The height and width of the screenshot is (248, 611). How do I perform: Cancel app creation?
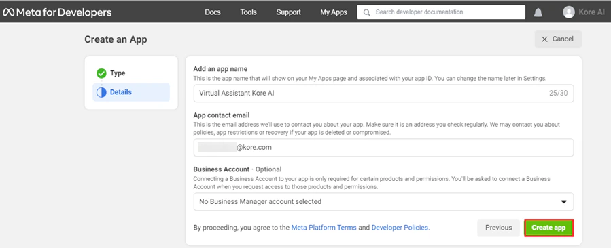pos(558,39)
